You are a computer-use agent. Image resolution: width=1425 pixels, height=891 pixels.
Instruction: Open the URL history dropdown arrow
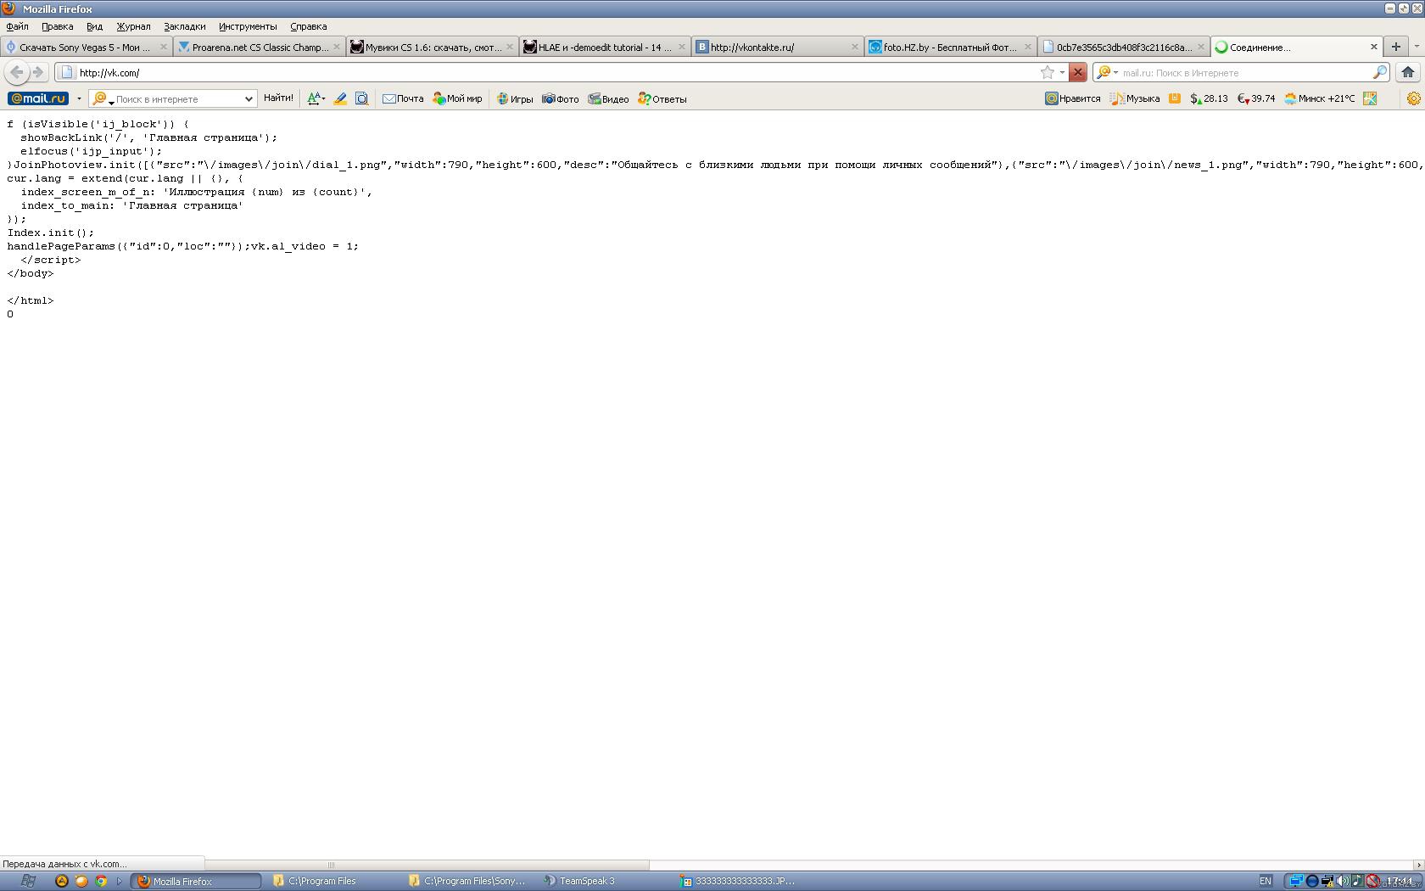click(x=1062, y=72)
